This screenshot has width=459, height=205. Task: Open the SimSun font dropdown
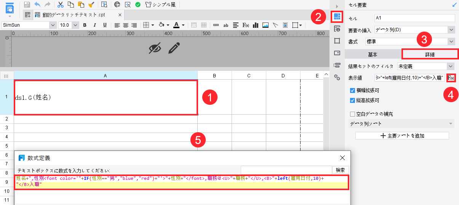click(x=53, y=25)
